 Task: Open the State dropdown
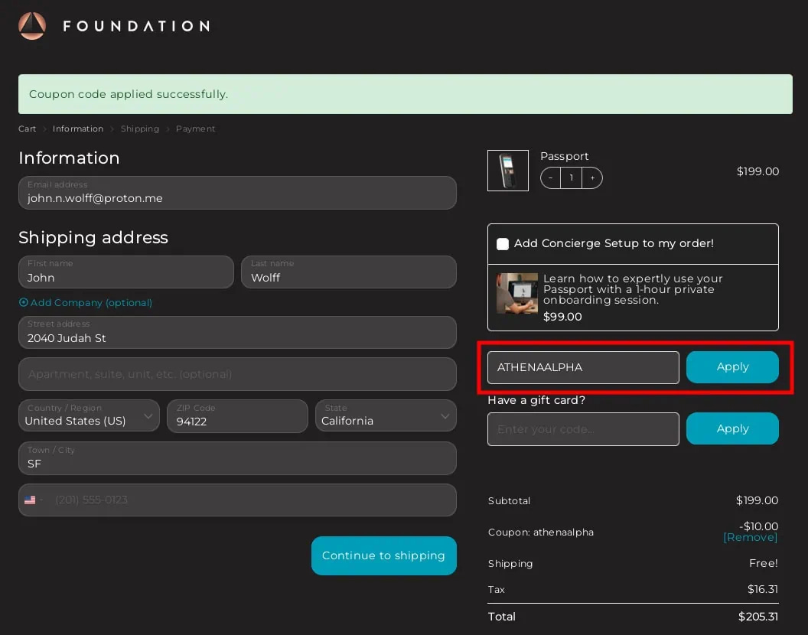[386, 416]
